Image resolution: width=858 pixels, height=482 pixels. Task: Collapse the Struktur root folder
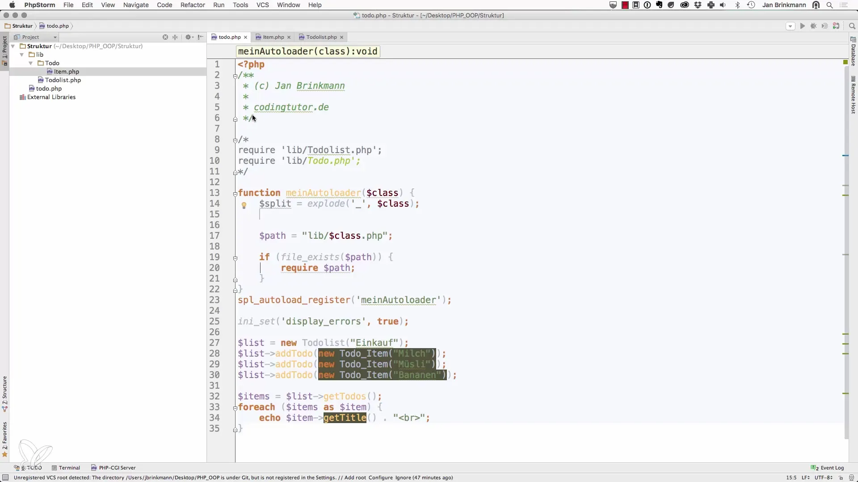pos(13,46)
